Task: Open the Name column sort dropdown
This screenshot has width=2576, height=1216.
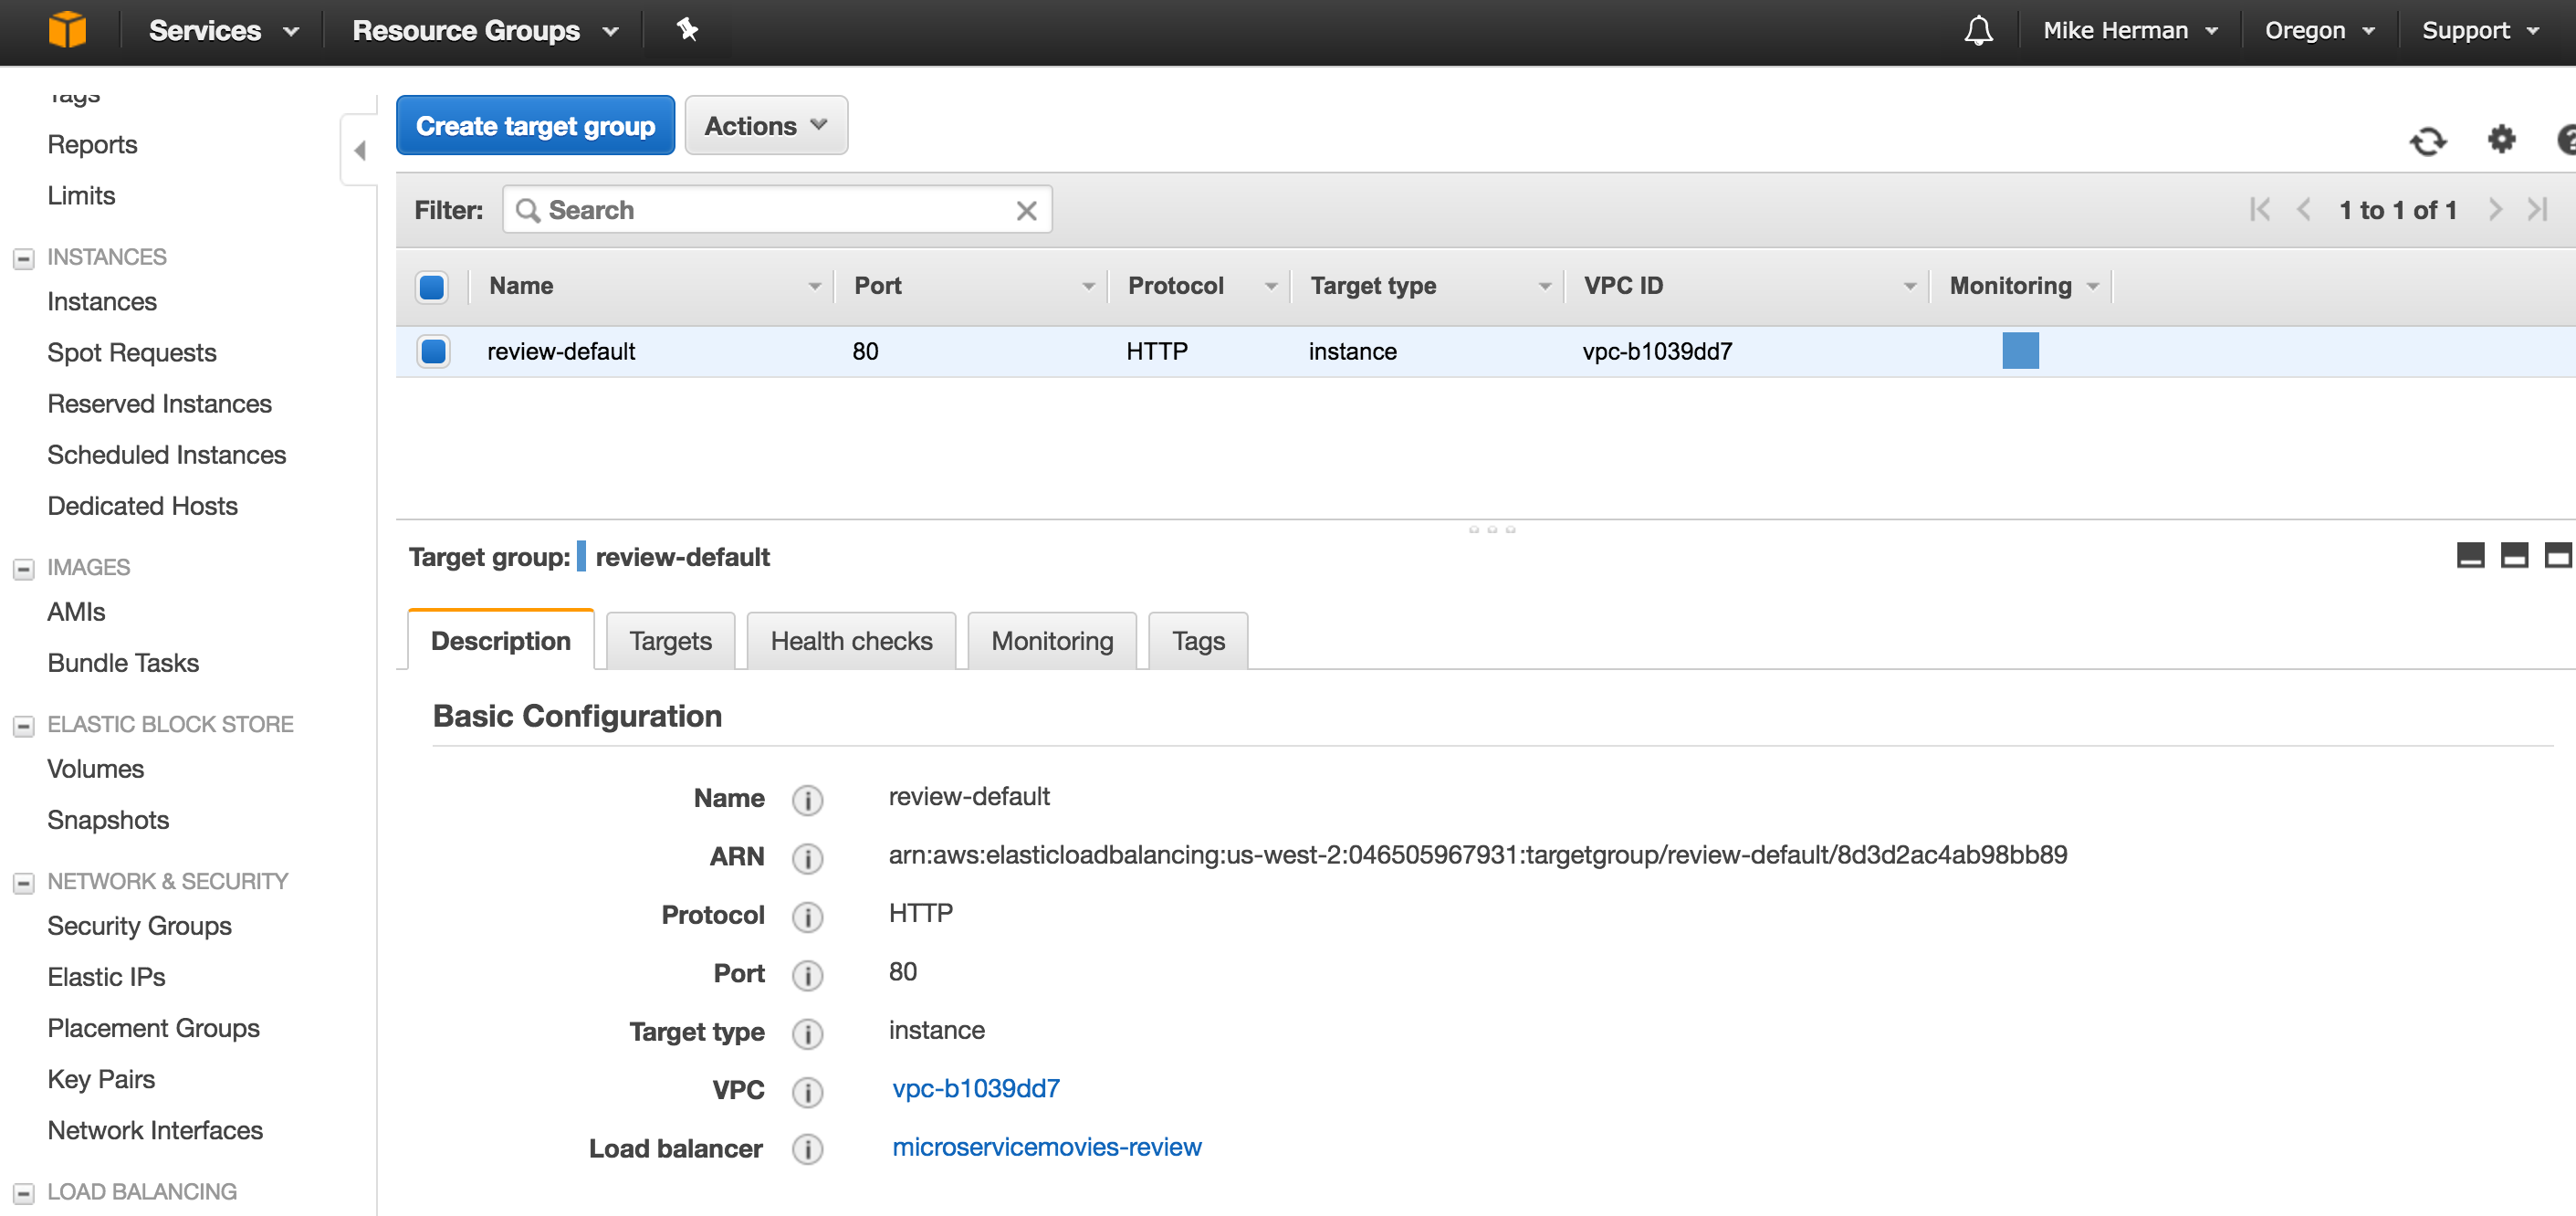Action: [x=814, y=286]
